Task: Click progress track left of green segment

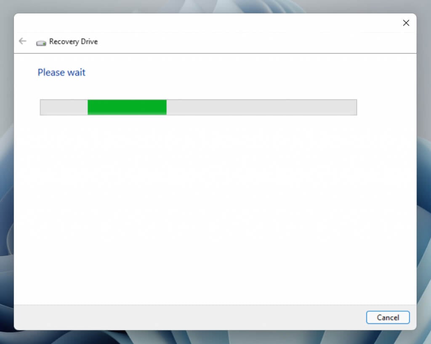Action: tap(64, 107)
